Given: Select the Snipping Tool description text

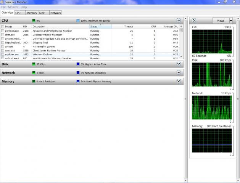Looking at the screenshot, I should click(x=40, y=42).
